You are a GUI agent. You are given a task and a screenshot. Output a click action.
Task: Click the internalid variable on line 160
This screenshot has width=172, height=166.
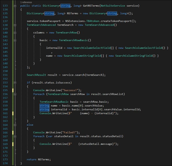tap(59, 109)
